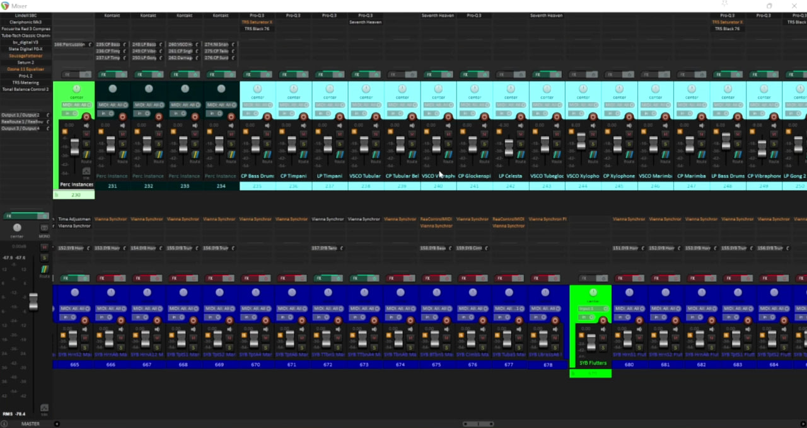807x428 pixels.
Task: Click the master volume fader handle
Action: click(33, 301)
